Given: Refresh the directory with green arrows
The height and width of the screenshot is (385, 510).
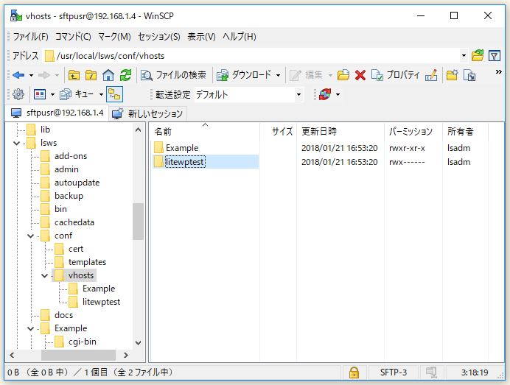Looking at the screenshot, I should [125, 75].
